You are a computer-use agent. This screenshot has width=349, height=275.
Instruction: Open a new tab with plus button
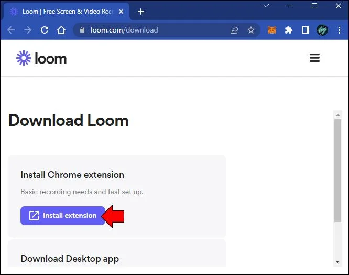141,12
